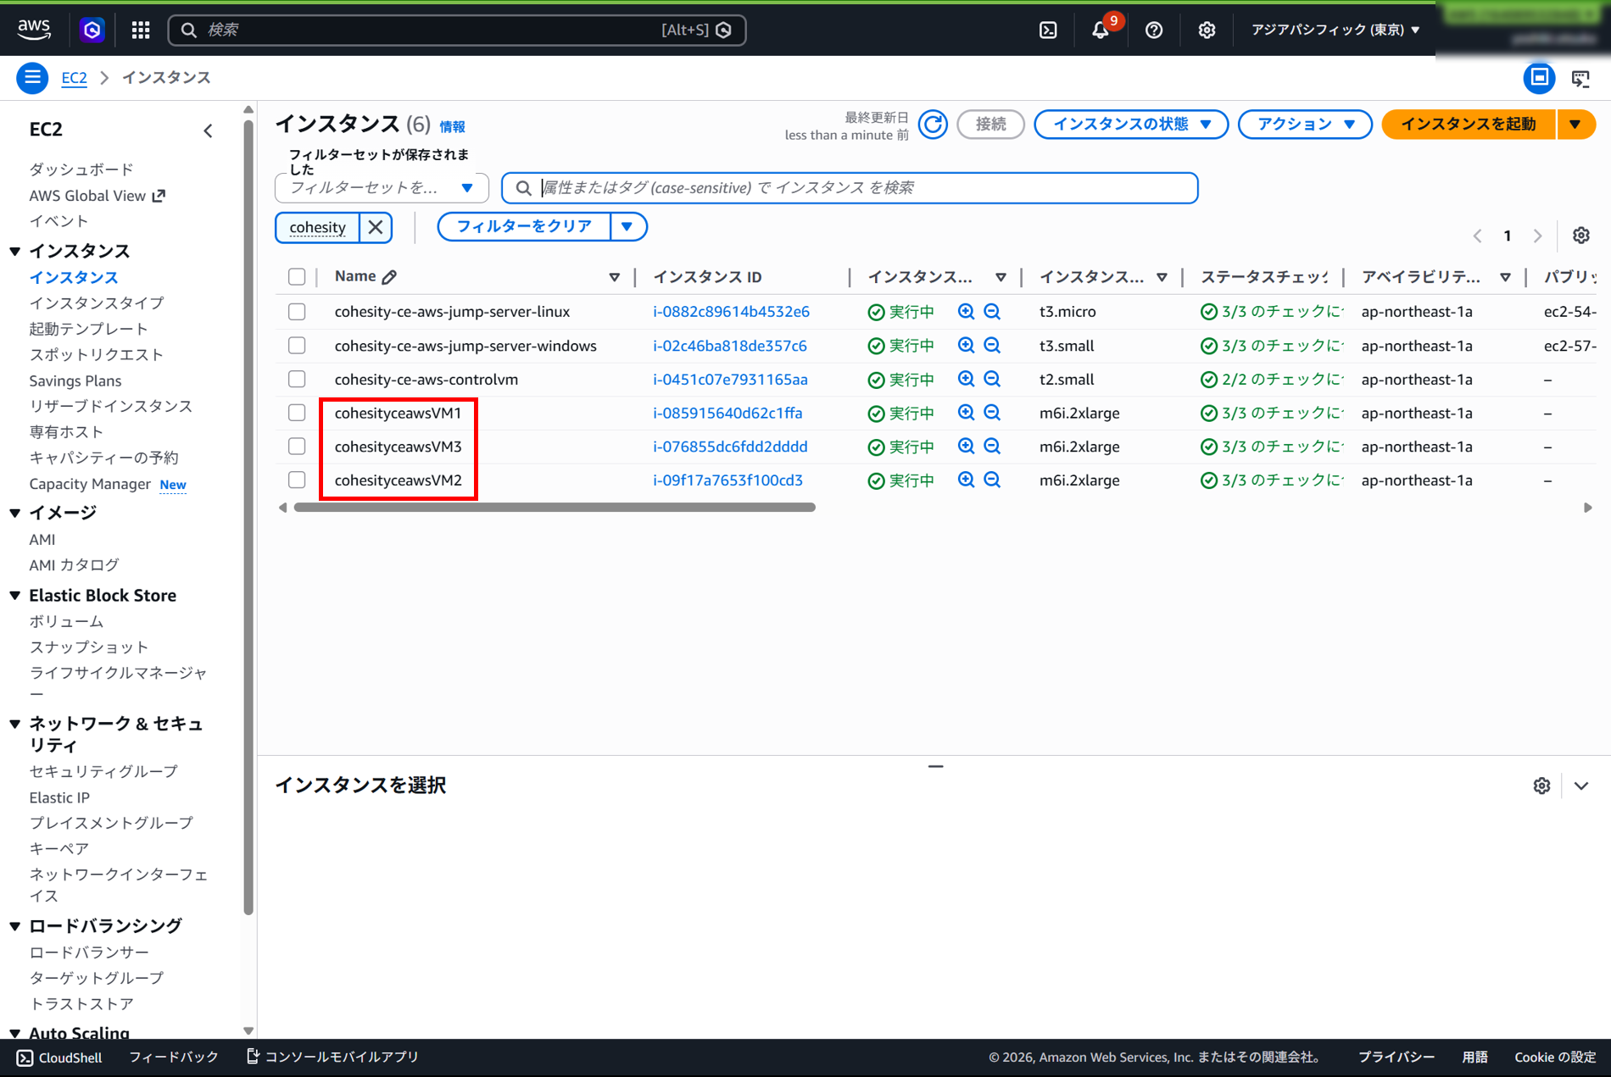Check the cohesityceawsVM3 row

[x=297, y=446]
